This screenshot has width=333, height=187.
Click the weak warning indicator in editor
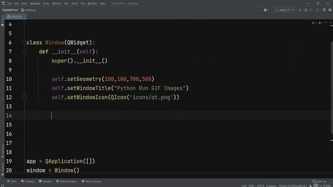tap(321, 23)
